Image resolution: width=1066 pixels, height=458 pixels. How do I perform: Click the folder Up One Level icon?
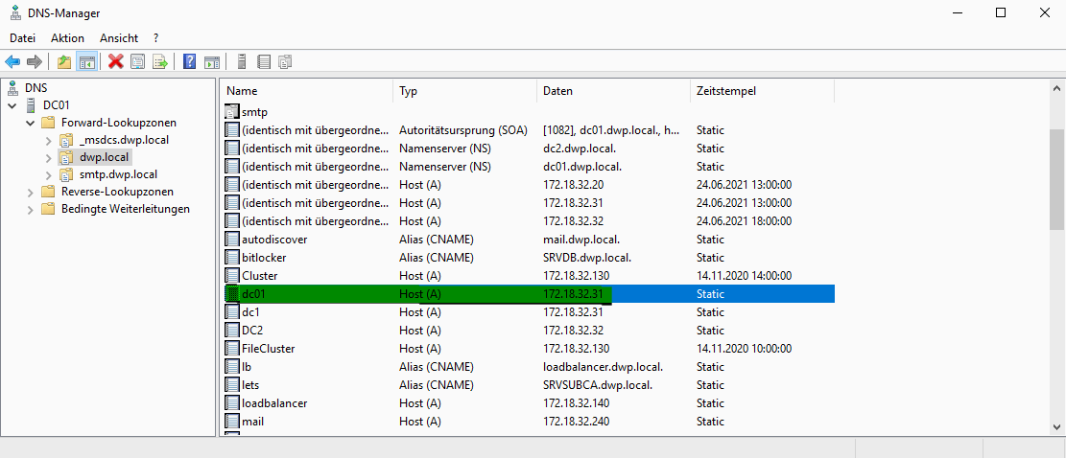coord(64,62)
